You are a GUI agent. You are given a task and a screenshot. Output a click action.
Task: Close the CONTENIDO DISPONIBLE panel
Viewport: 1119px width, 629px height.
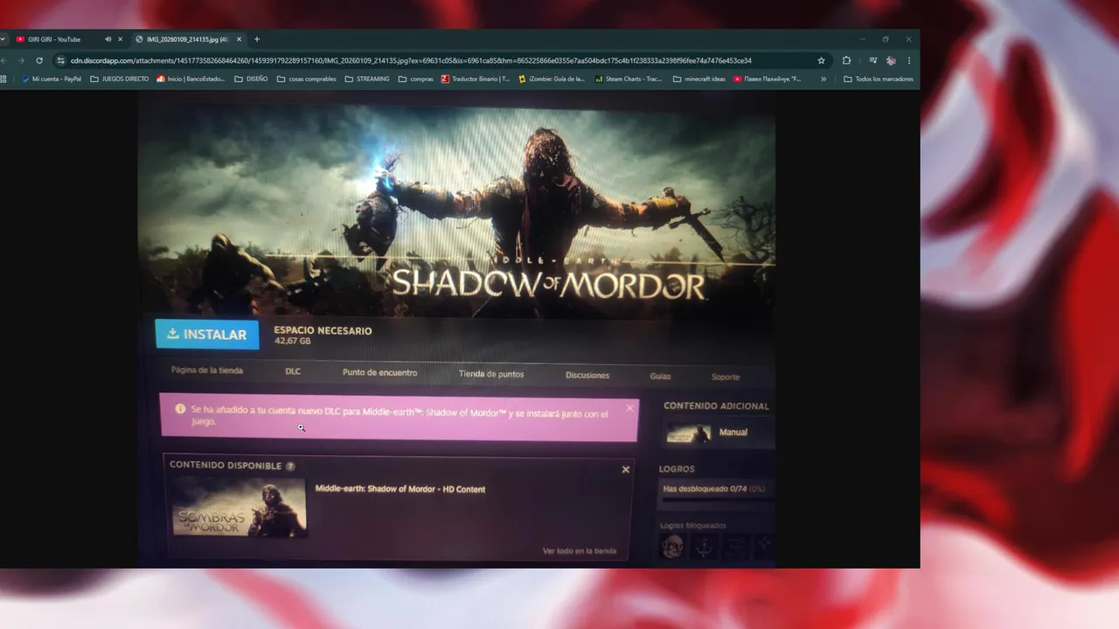(626, 469)
